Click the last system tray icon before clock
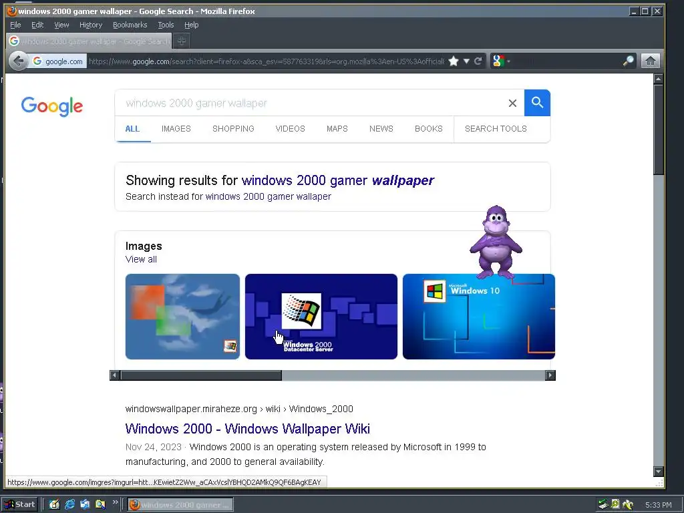The width and height of the screenshot is (684, 513). pyautogui.click(x=628, y=504)
